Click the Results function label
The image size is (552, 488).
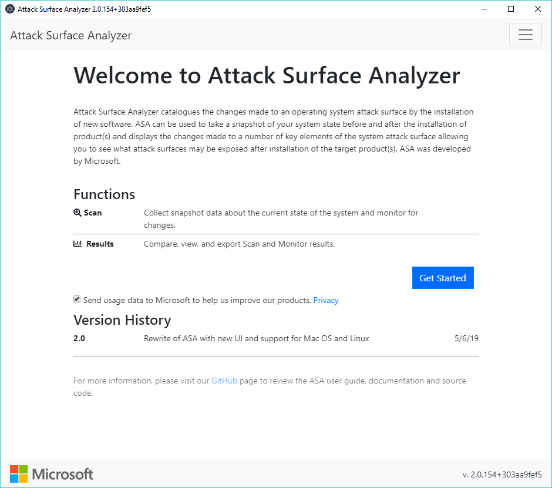100,244
